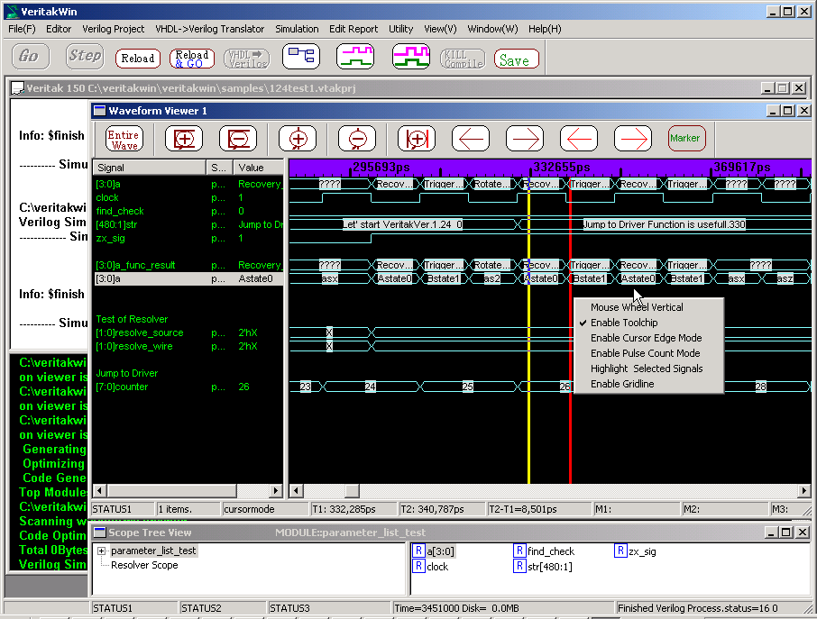Screen dimensions: 817x619
Task: Open the Simulation menu
Action: tap(297, 29)
